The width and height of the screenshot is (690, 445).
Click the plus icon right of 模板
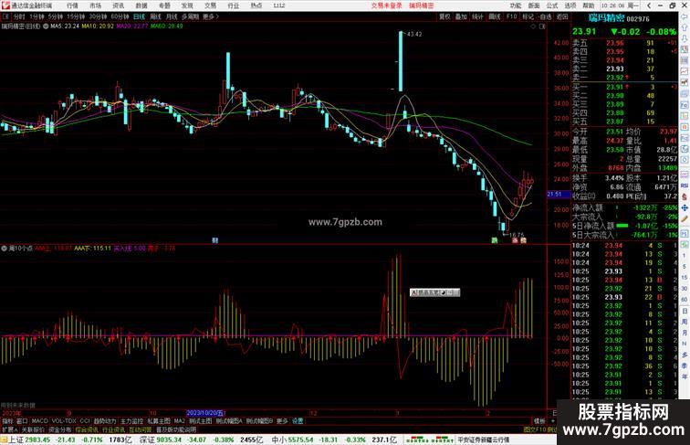click(x=553, y=421)
